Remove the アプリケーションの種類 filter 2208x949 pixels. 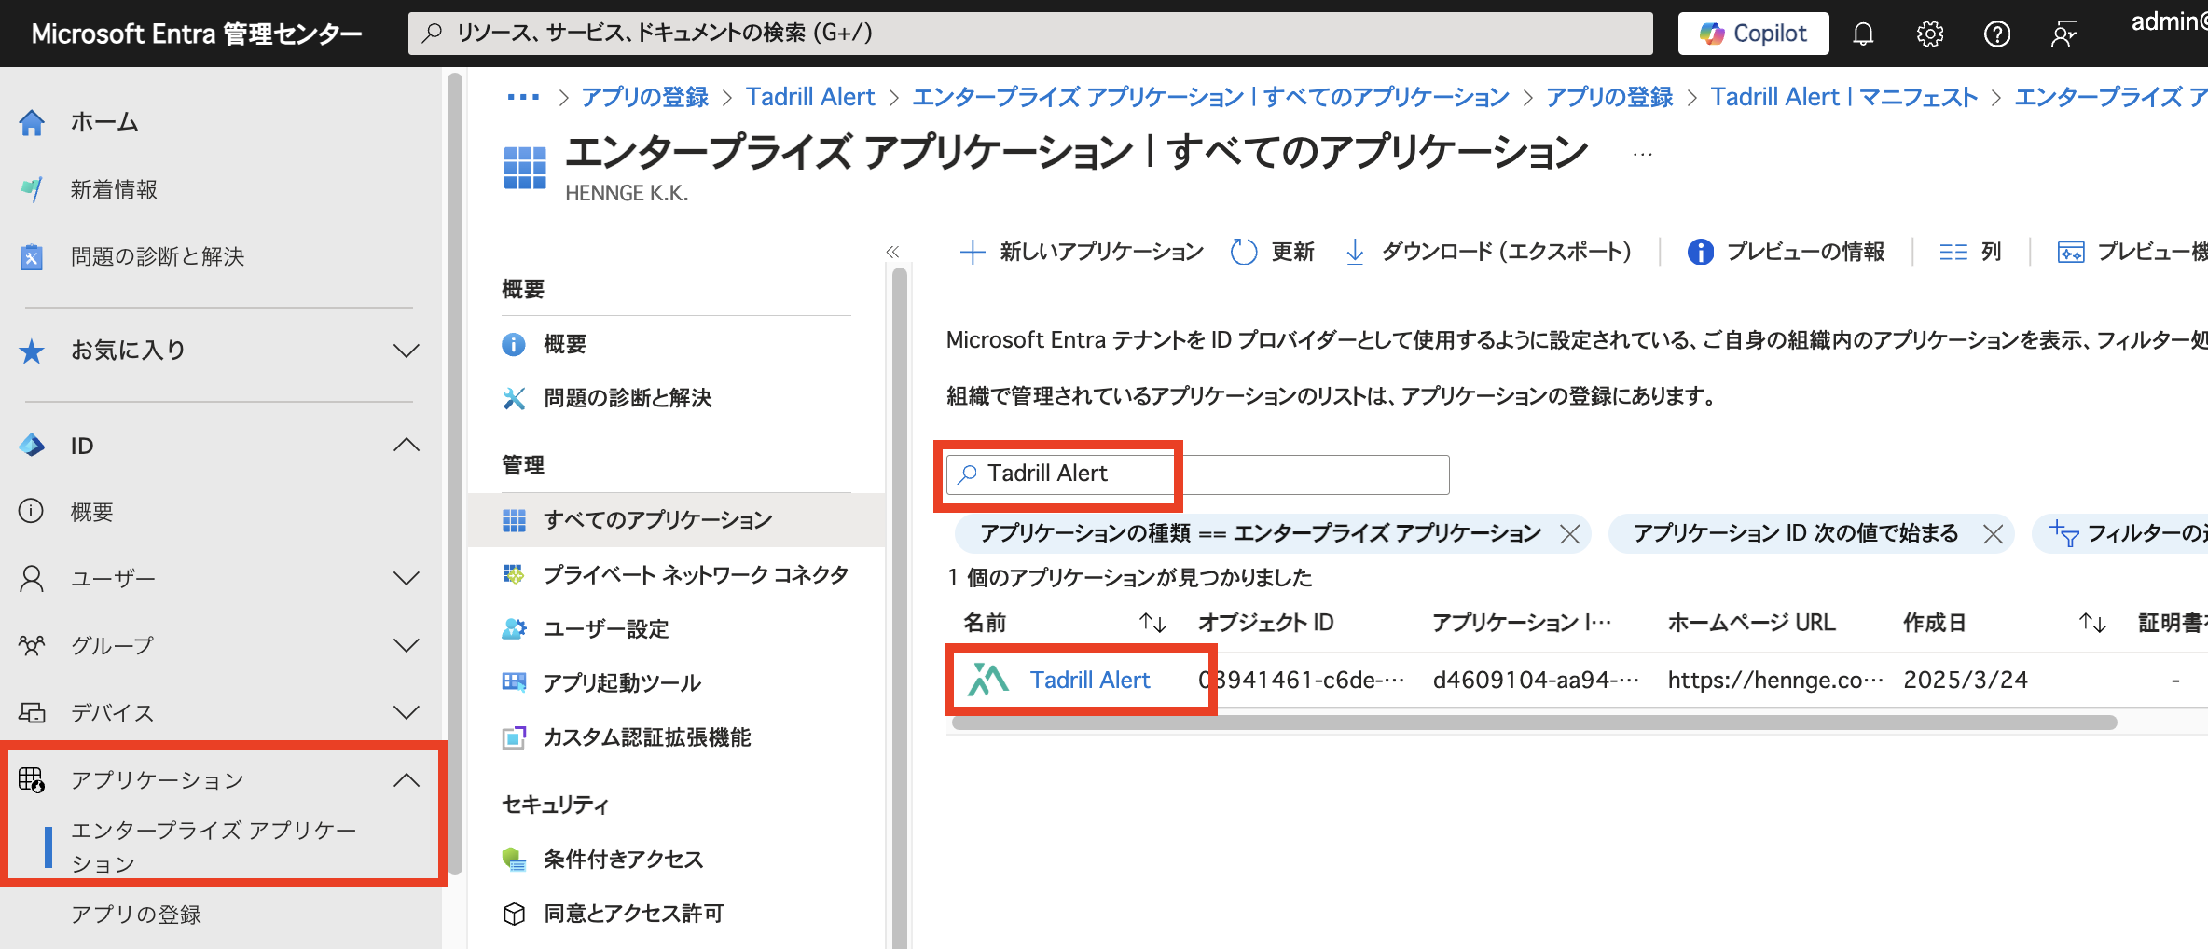[x=1570, y=534]
